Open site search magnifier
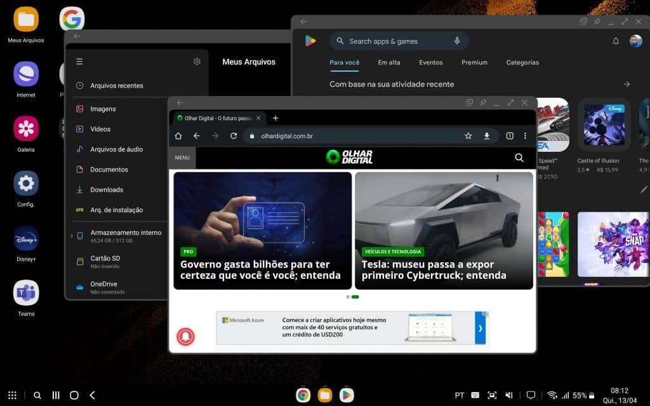Image resolution: width=650 pixels, height=406 pixels. [x=519, y=158]
